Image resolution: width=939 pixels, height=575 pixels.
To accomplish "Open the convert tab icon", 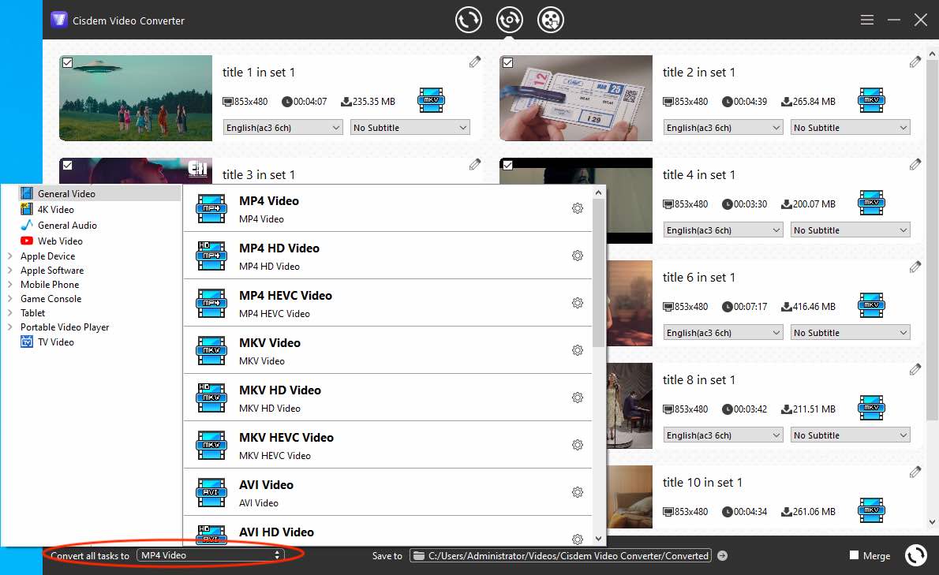I will tap(468, 20).
